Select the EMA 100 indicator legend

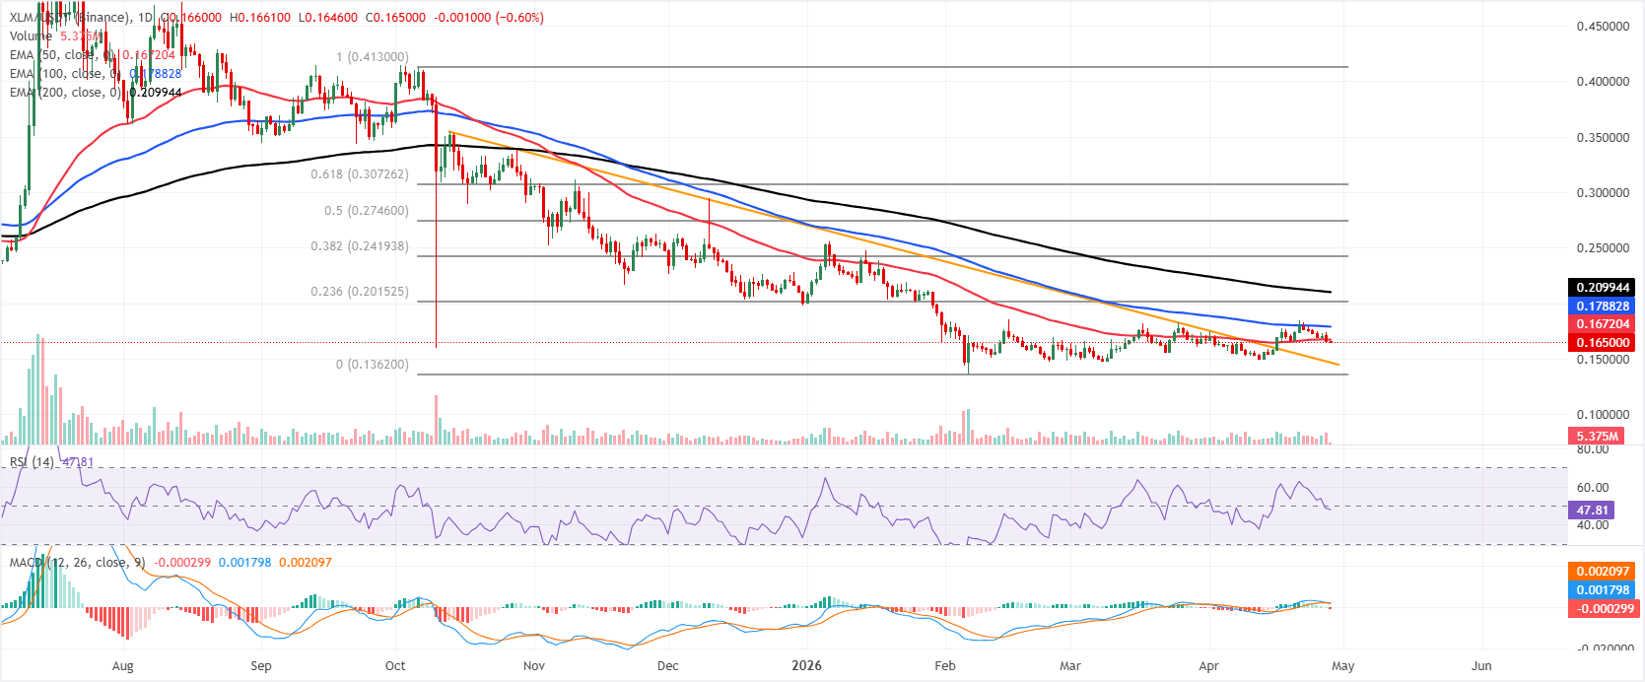tap(57, 74)
